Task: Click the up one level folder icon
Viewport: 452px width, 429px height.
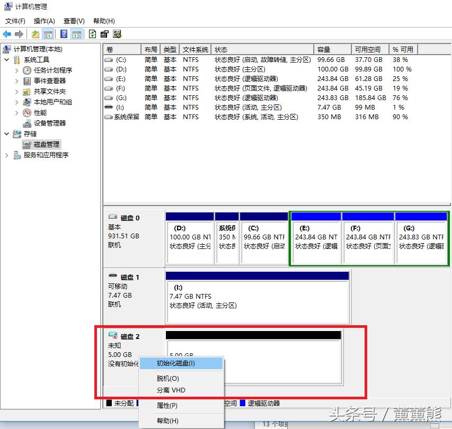Action: pos(35,34)
